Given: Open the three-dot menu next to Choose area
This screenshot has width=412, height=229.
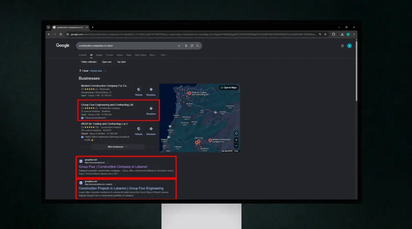Looking at the screenshot, I should coord(105,71).
